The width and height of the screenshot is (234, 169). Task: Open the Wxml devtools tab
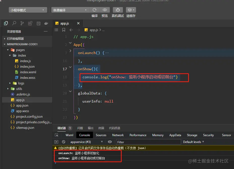70,135
